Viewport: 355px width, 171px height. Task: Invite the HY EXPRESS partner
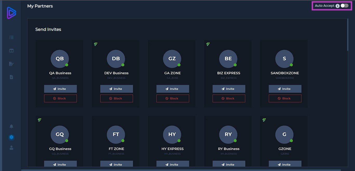173,164
